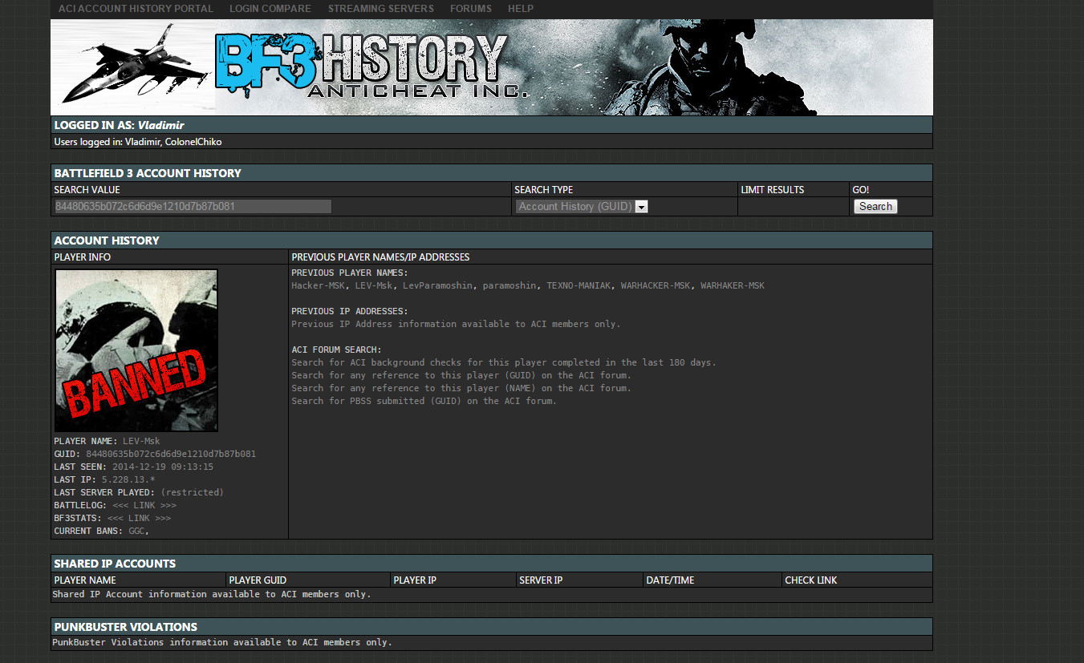Click the dropdown arrow of search type
This screenshot has width=1084, height=663.
(x=641, y=207)
